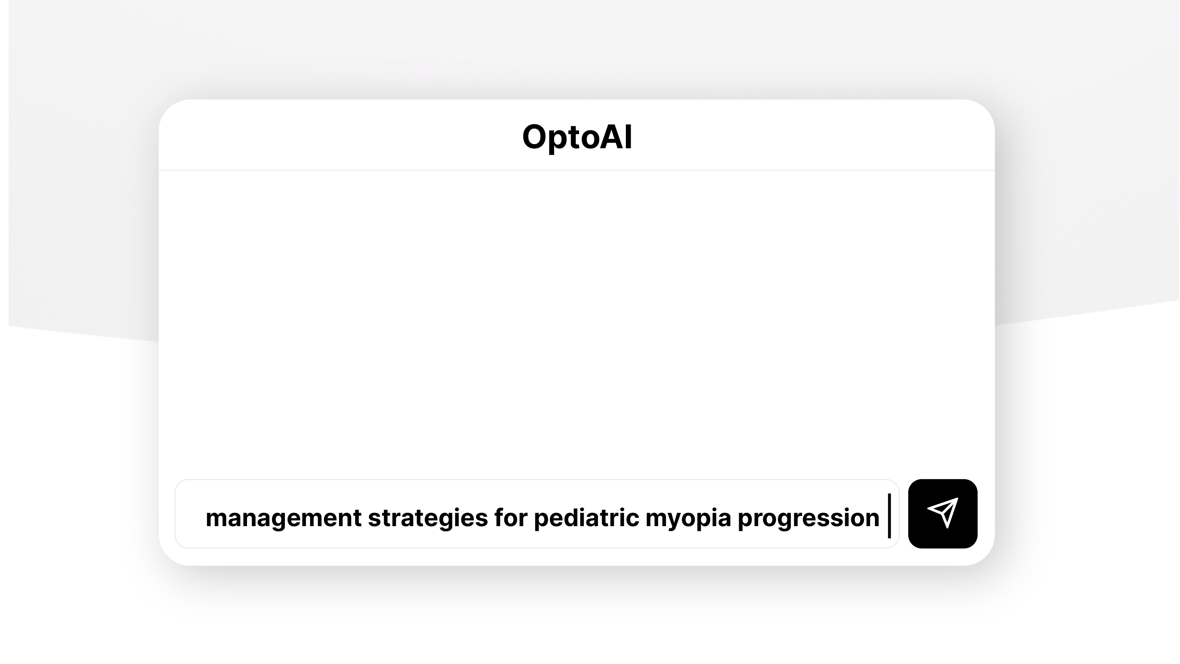Click the gap between the input field and send button
Screen dimensions: 1180x664
(x=904, y=513)
